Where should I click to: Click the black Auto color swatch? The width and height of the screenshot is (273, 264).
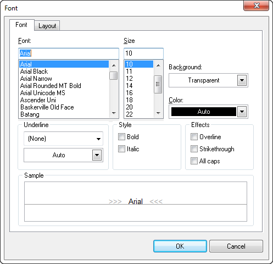tap(204, 112)
